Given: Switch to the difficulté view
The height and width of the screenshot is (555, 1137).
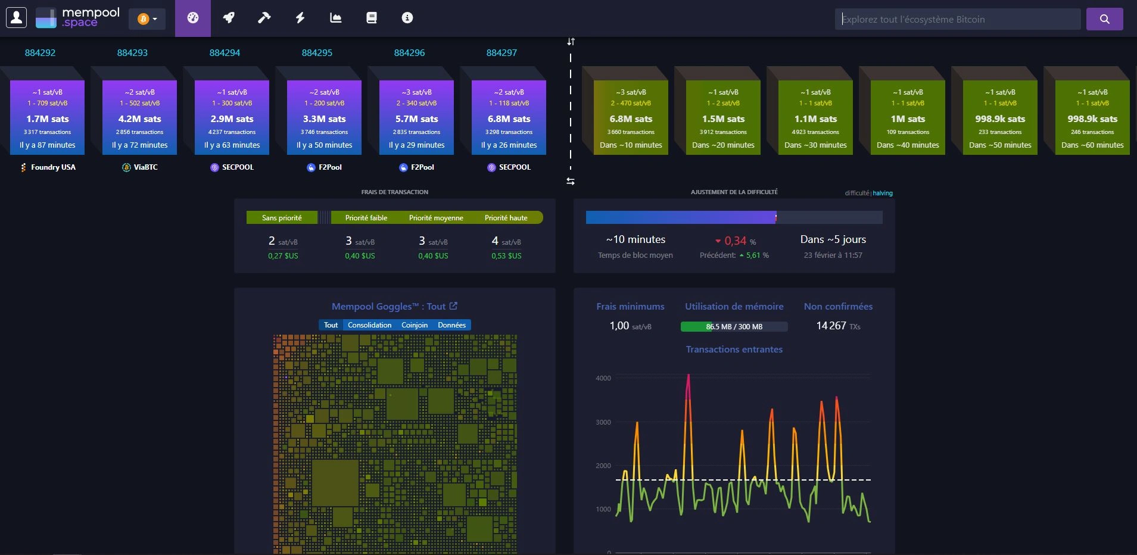Looking at the screenshot, I should 856,193.
